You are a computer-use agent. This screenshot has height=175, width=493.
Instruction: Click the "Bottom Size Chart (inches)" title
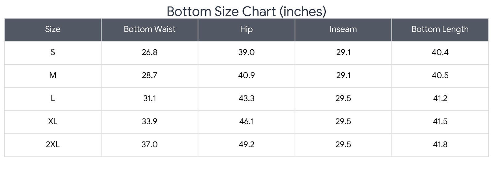pos(246,11)
